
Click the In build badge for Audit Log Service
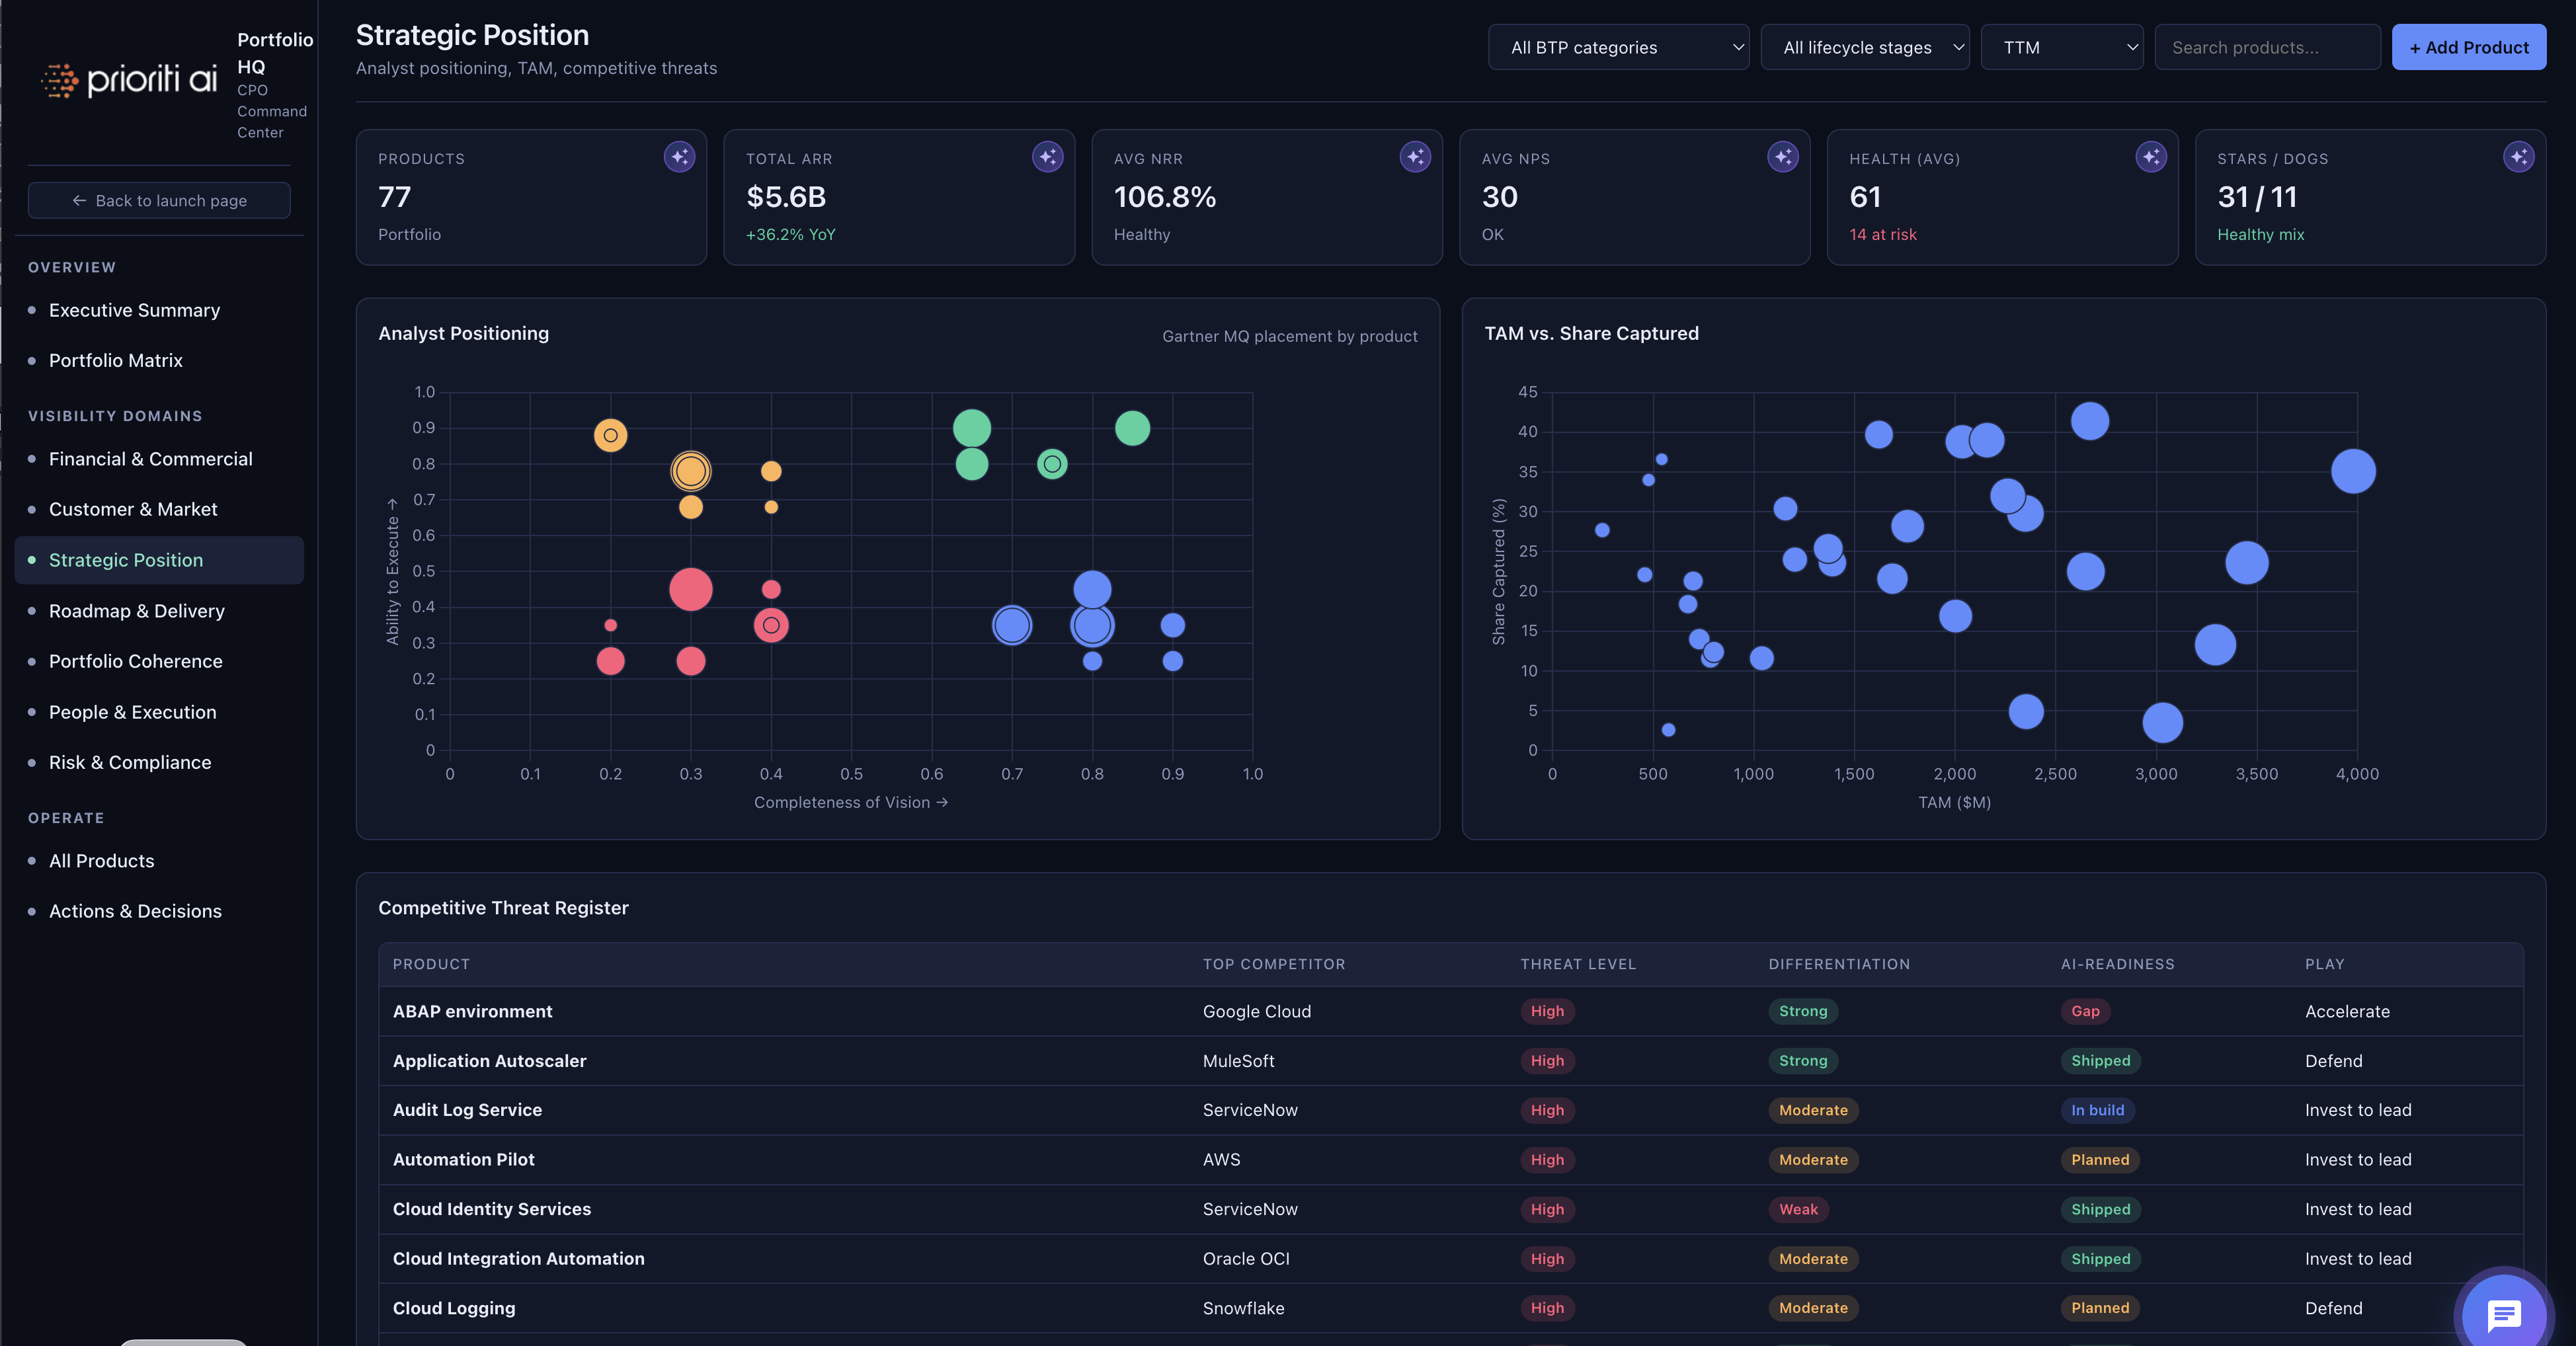click(x=2097, y=1110)
